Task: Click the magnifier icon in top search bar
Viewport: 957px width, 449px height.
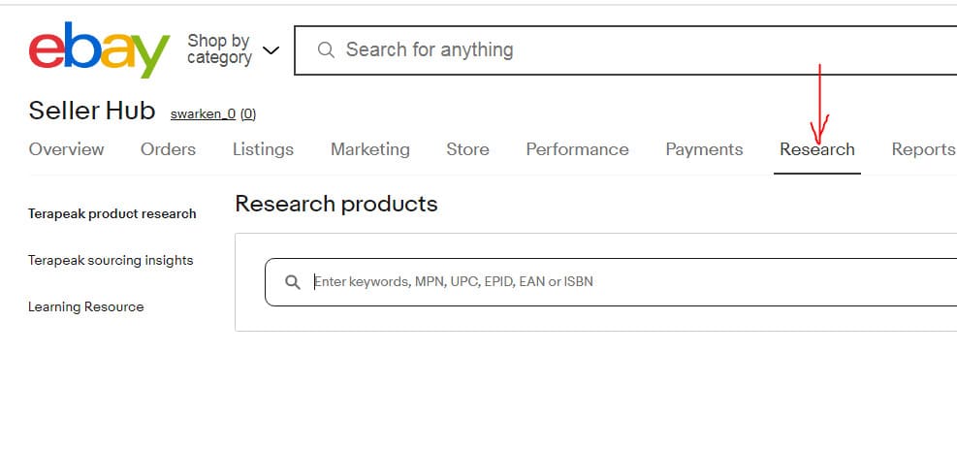Action: tap(326, 50)
